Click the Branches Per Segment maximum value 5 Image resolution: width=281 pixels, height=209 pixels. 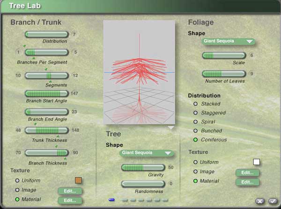[75, 52]
